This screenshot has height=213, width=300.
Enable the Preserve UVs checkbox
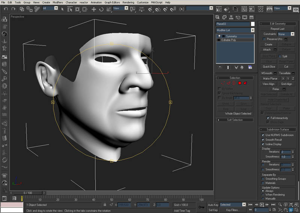click(264, 39)
